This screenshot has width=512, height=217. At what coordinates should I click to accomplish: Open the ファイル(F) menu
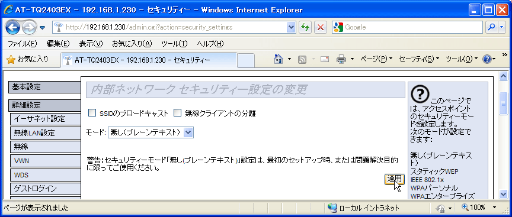click(22, 44)
